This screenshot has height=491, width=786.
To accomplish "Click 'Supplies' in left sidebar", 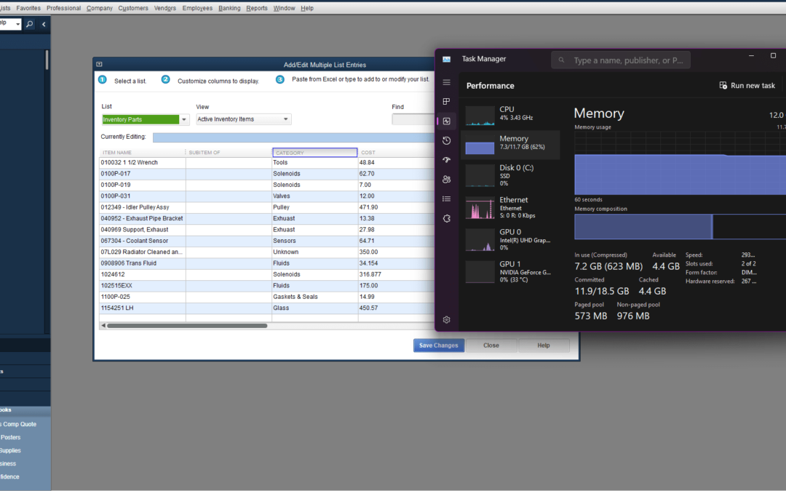I will [10, 450].
